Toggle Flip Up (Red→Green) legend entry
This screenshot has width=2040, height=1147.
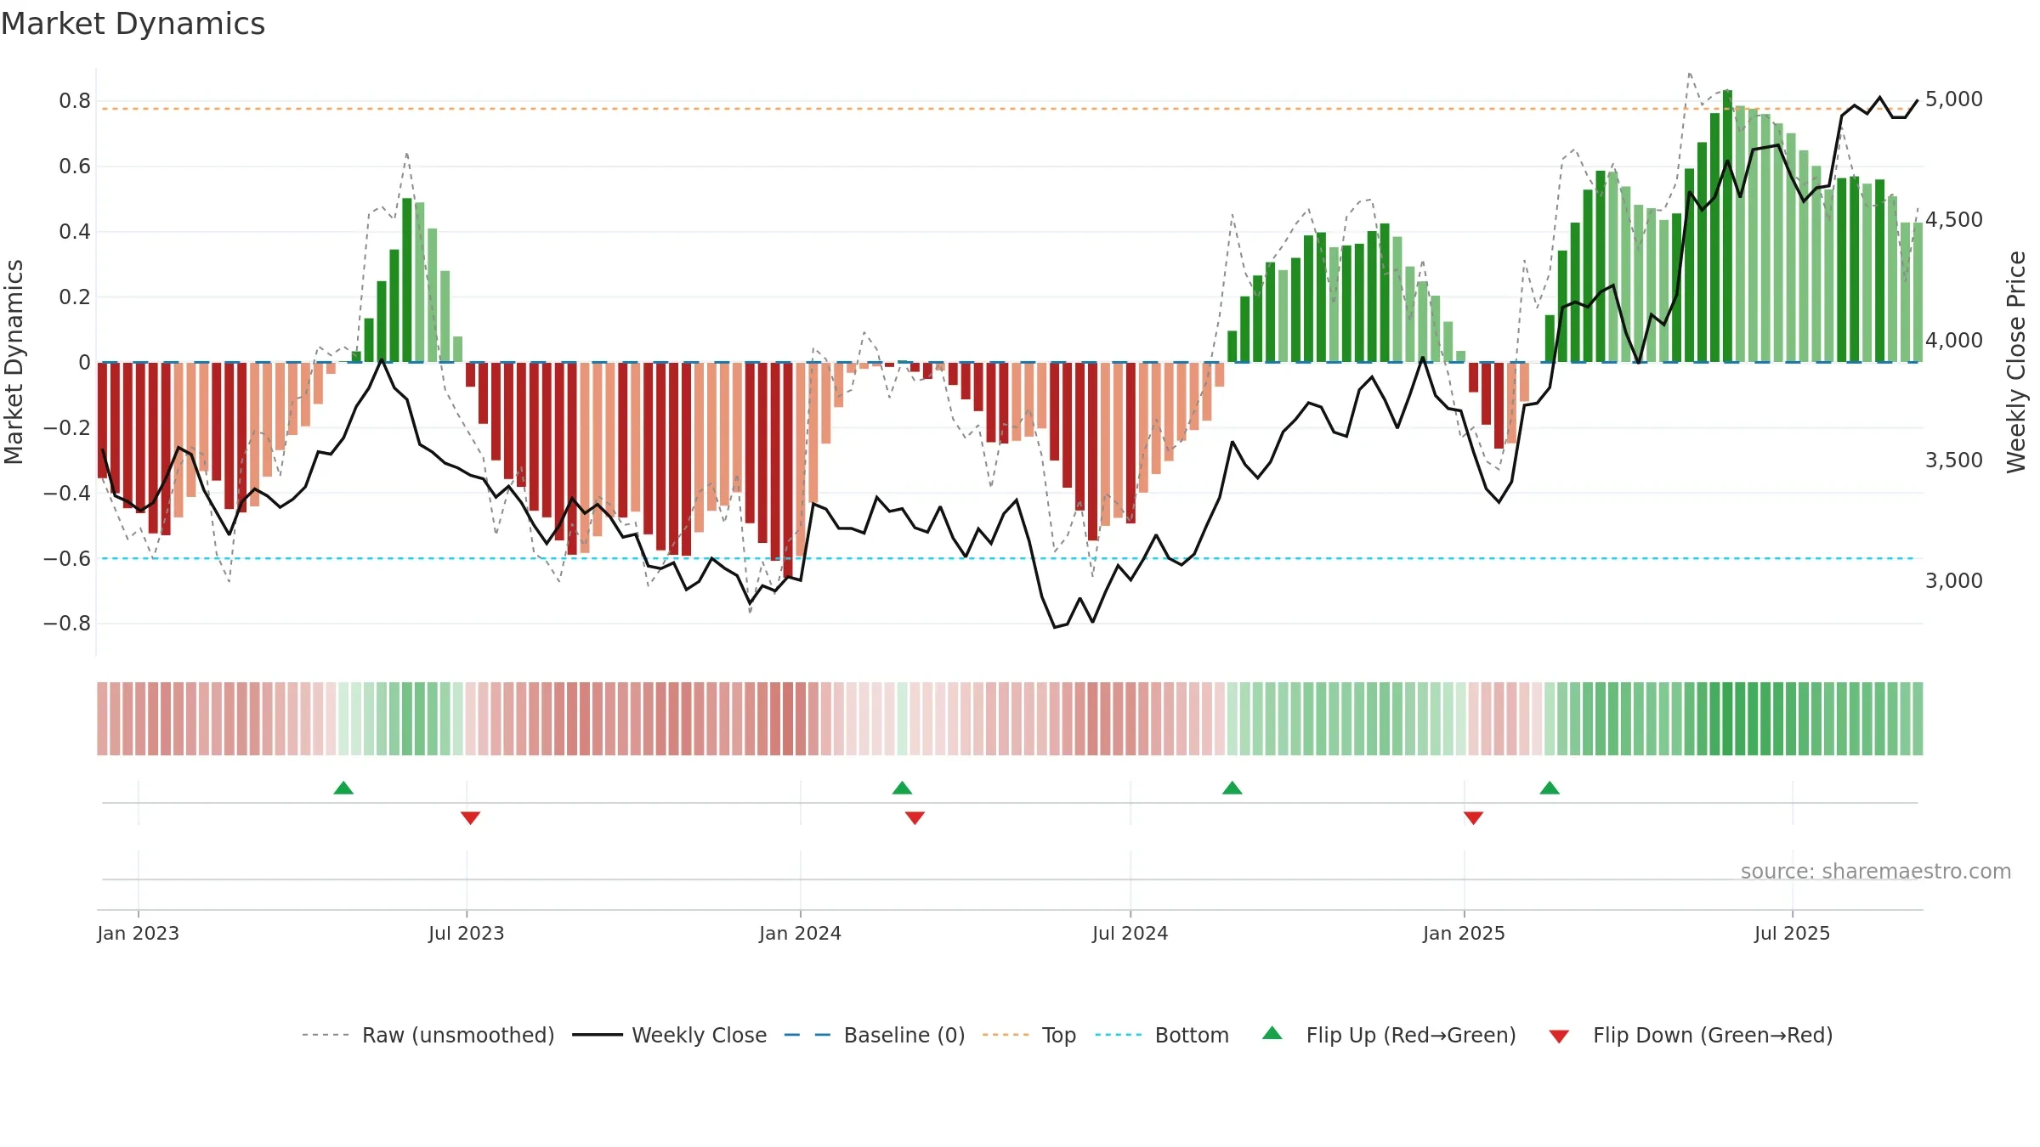pyautogui.click(x=1389, y=1035)
